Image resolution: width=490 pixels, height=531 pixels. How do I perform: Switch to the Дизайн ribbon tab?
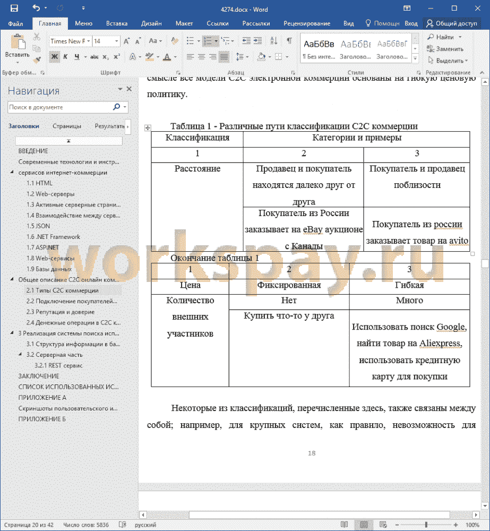tap(151, 23)
